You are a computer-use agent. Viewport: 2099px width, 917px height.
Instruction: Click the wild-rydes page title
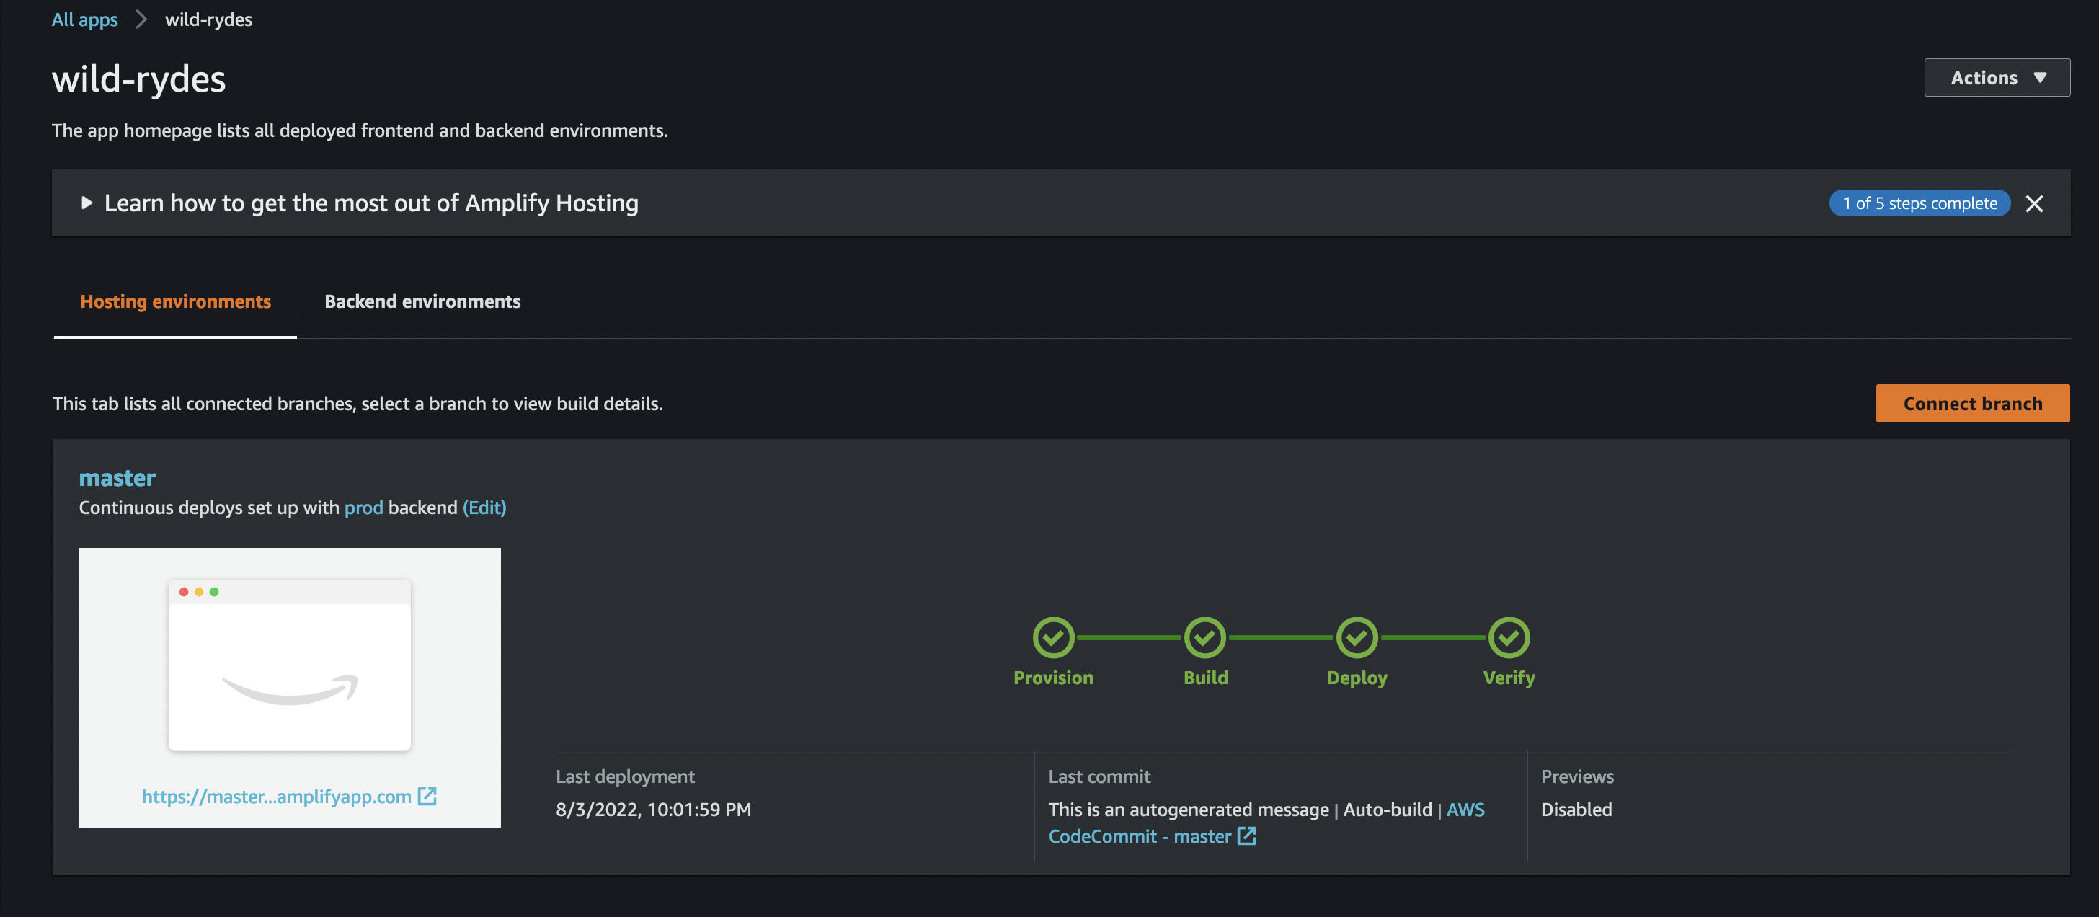pos(138,79)
